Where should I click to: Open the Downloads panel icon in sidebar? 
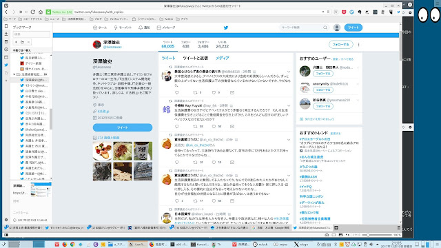(x=6, y=34)
